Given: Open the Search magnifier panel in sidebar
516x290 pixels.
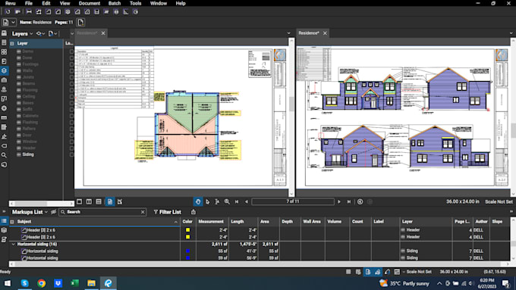Looking at the screenshot, I should click(x=4, y=155).
